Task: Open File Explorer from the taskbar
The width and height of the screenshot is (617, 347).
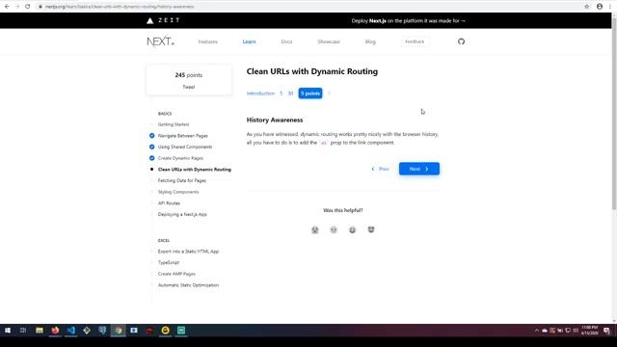Action: [40, 330]
